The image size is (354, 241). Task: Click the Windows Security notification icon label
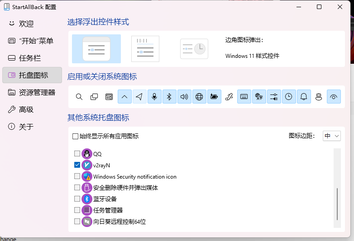[x=135, y=176]
